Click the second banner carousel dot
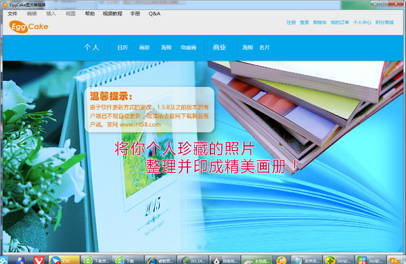The width and height of the screenshot is (406, 264). click(x=206, y=247)
